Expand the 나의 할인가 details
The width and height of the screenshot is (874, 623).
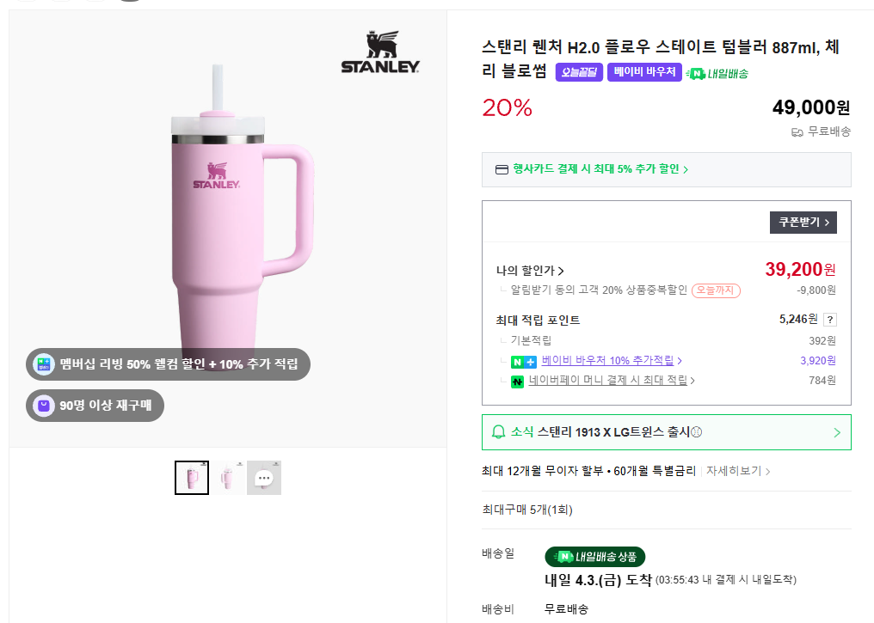pyautogui.click(x=531, y=271)
